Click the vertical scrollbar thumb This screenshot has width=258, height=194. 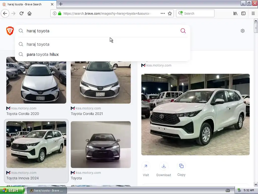click(256, 28)
